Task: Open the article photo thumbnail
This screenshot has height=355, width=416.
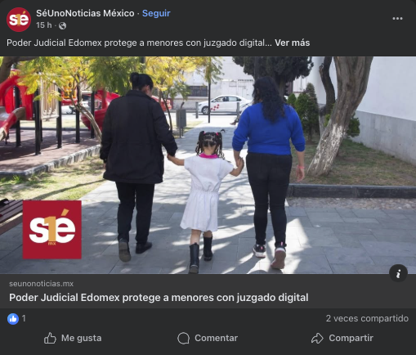Action: tap(208, 165)
